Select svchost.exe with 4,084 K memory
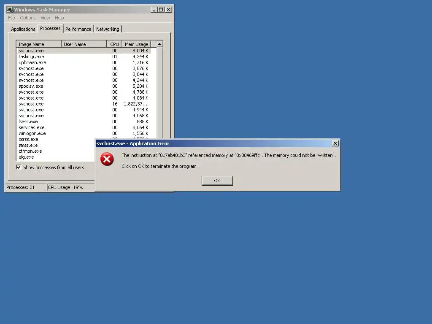This screenshot has height=324, width=432. (84, 98)
